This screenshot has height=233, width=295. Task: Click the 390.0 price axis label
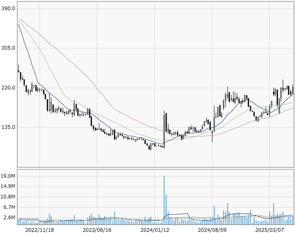[x=8, y=8]
